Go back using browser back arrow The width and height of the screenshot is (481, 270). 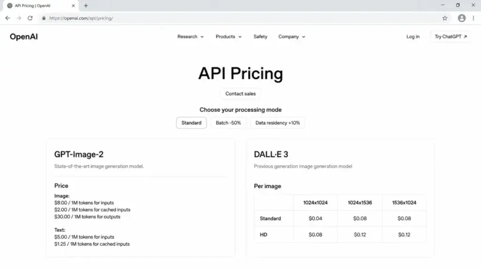(x=8, y=18)
